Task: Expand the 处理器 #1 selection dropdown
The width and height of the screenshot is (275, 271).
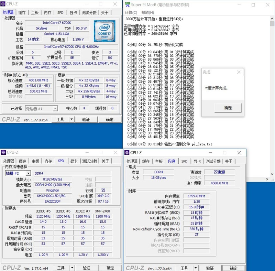Action: (55, 109)
